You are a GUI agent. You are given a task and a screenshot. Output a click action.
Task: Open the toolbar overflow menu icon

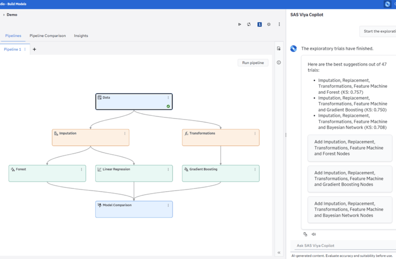pyautogui.click(x=279, y=24)
